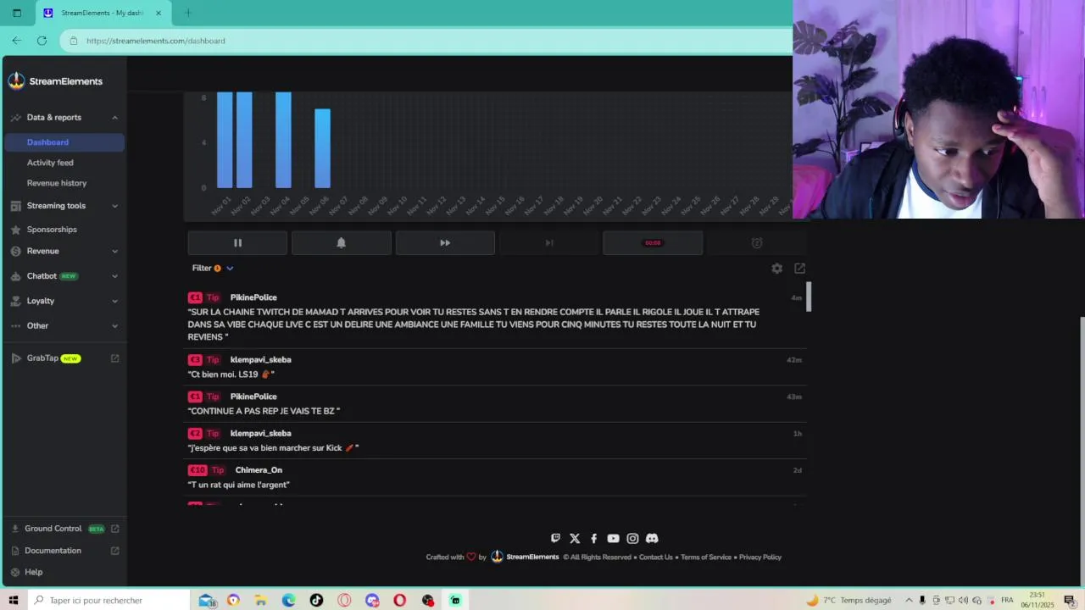Click the Loyalty gift icon

16,301
